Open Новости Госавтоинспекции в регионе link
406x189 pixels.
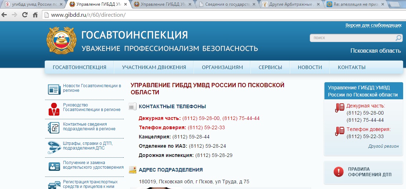92,88
